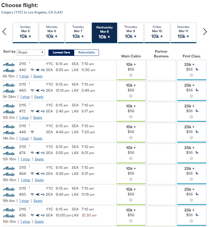Viewport: 209px width, 227px height.
Task: Select Main Cabin fare for flight 450
Action: (x=131, y=200)
